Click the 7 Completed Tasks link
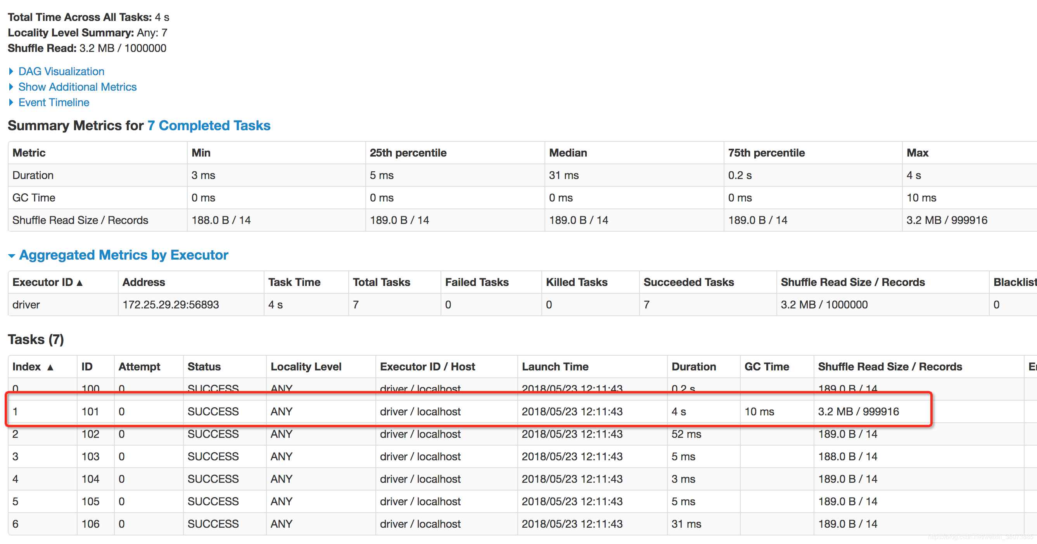Image resolution: width=1037 pixels, height=544 pixels. (209, 126)
